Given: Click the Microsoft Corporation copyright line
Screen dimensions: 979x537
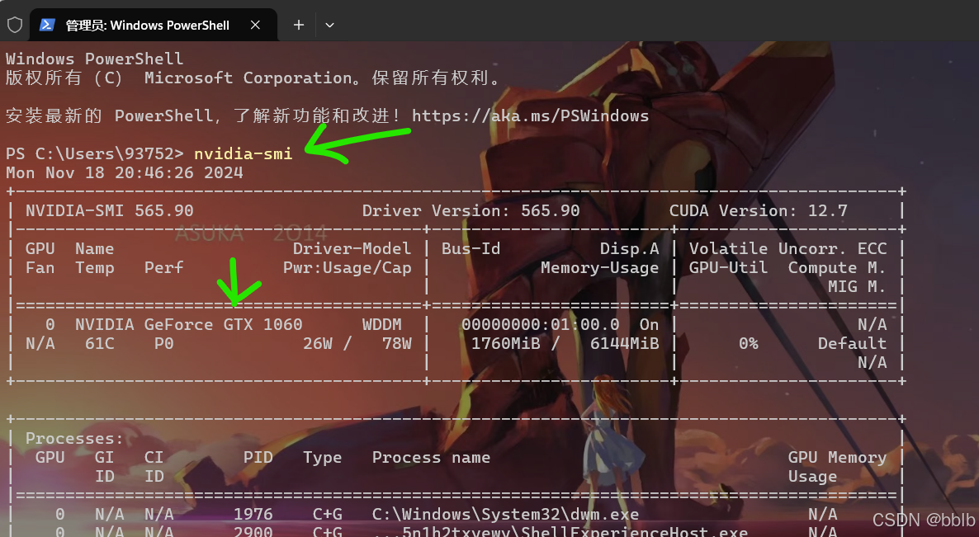Looking at the screenshot, I should [253, 78].
